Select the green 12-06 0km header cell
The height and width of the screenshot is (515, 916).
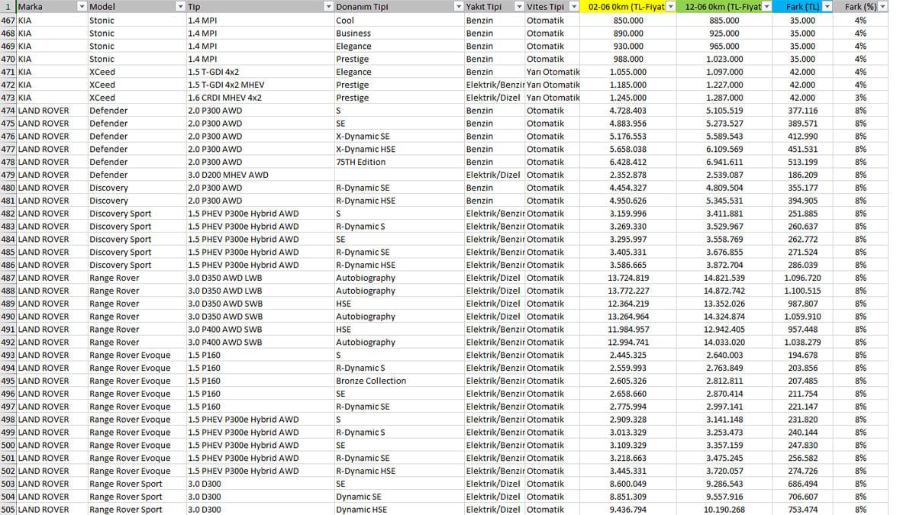click(724, 6)
